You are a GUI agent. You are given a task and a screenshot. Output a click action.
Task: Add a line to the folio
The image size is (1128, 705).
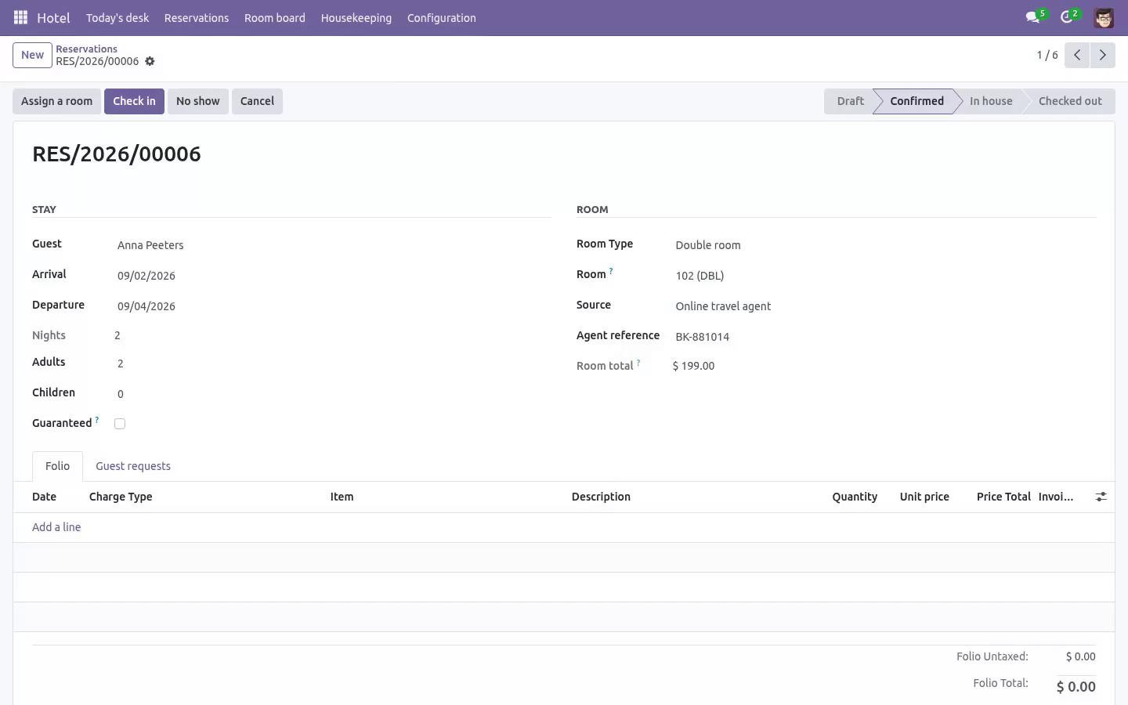click(x=56, y=527)
